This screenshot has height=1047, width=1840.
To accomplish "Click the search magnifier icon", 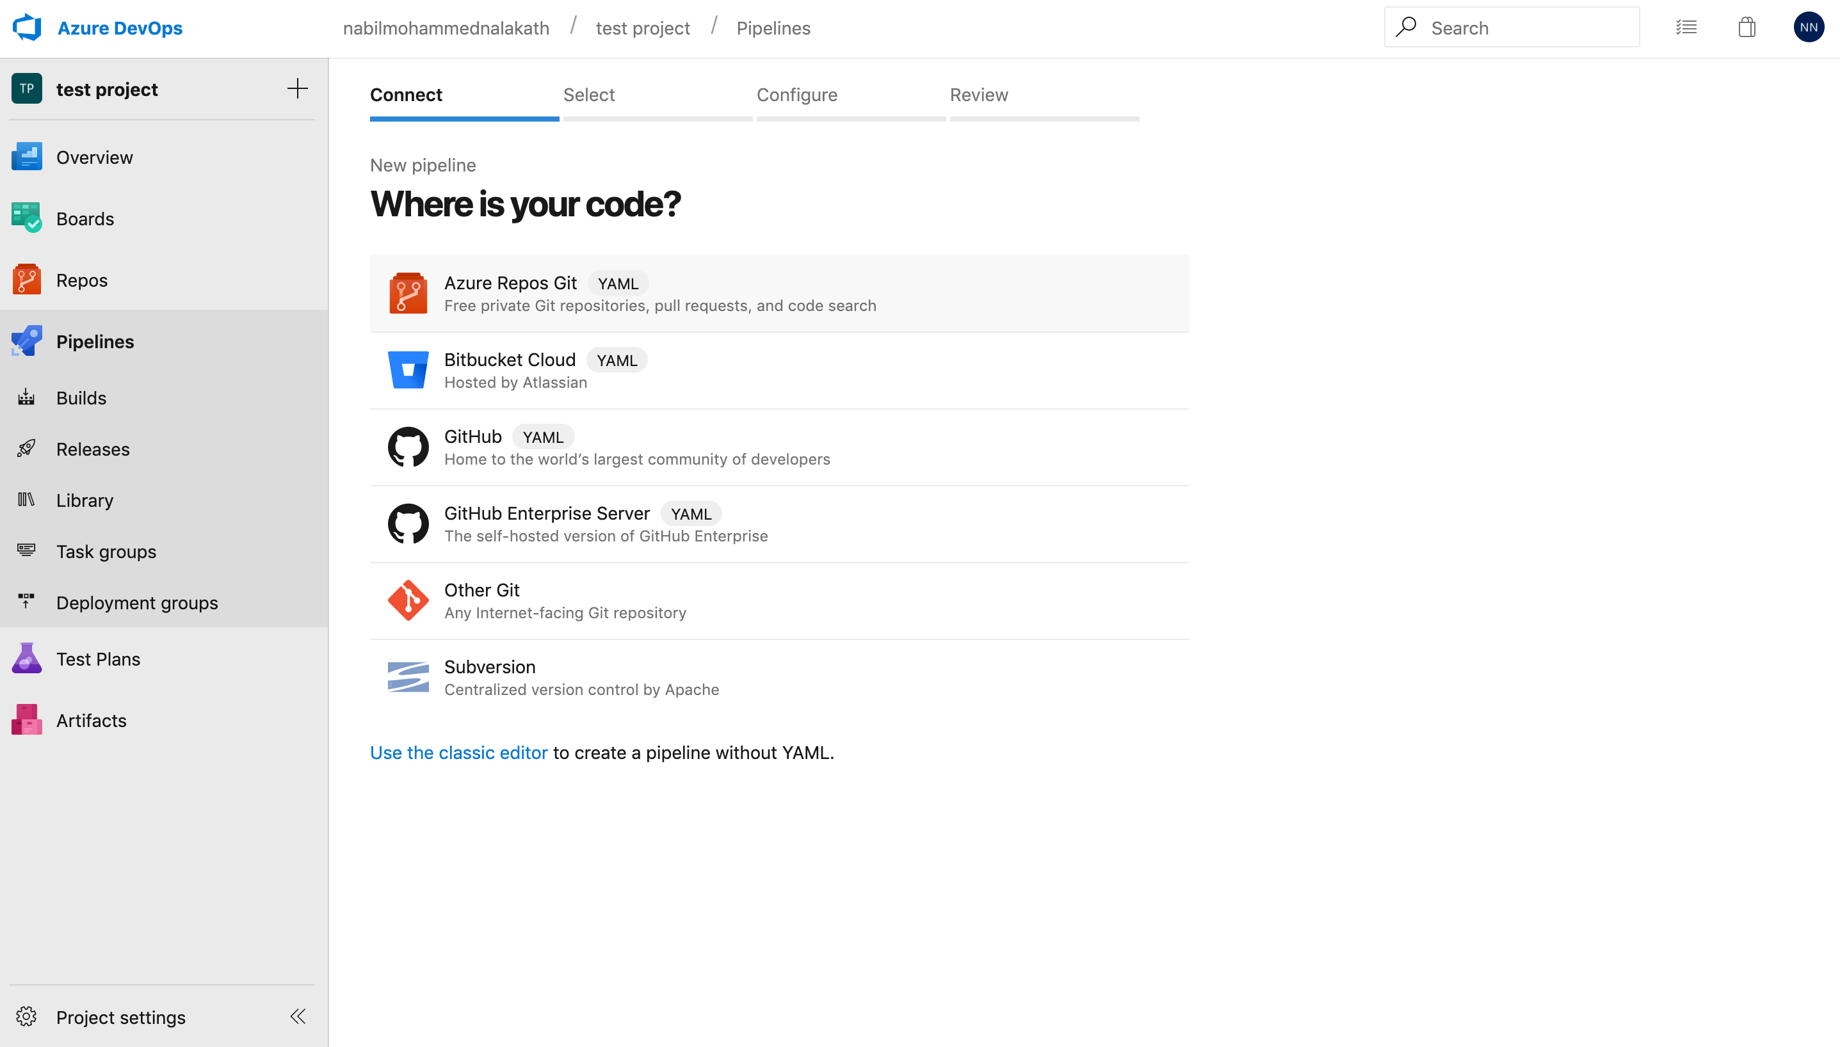I will [1407, 28].
